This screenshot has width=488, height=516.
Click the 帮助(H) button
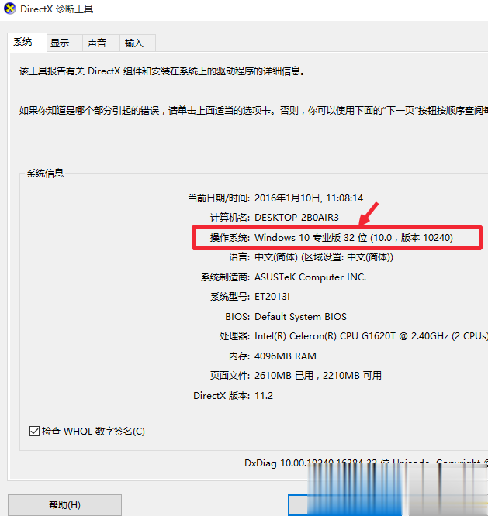(64, 505)
